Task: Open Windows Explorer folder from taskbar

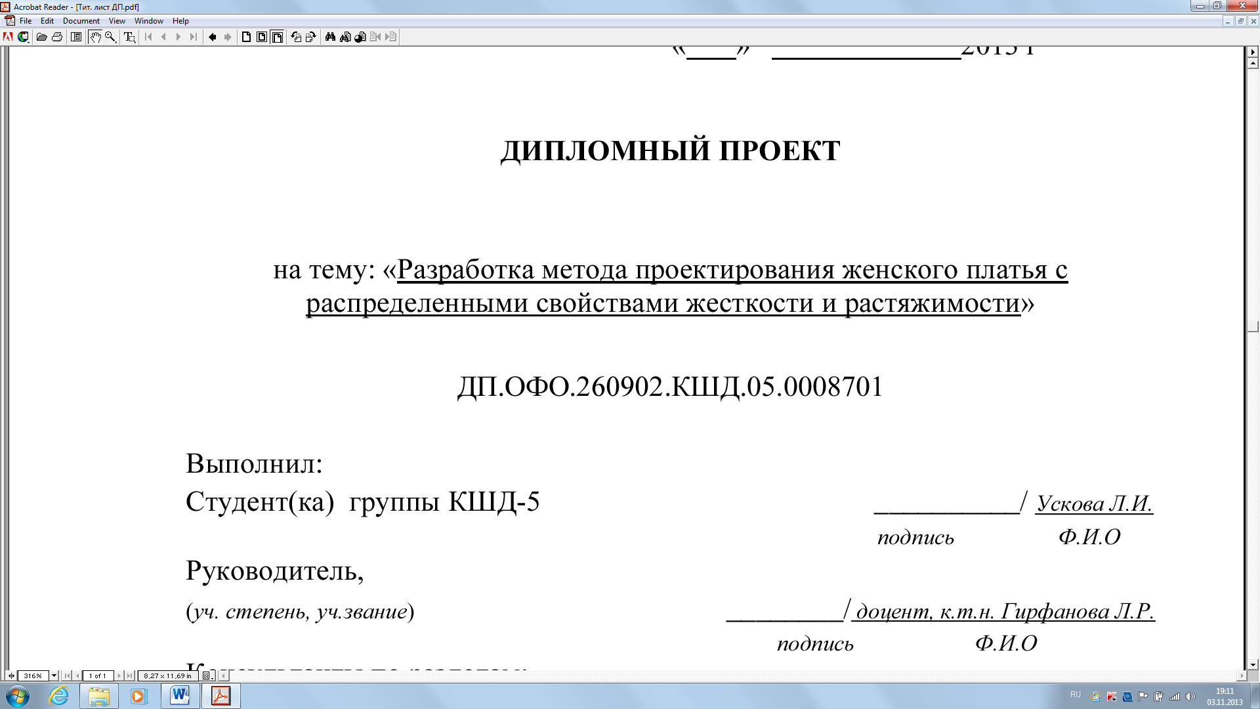Action: coord(99,696)
